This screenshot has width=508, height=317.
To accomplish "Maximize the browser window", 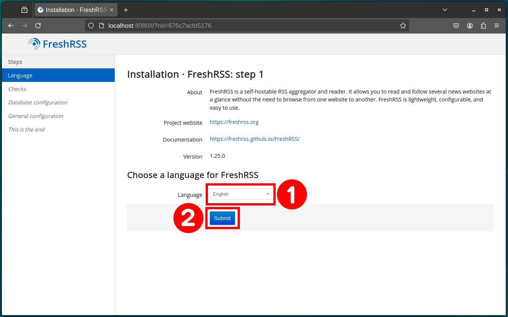I will point(486,10).
